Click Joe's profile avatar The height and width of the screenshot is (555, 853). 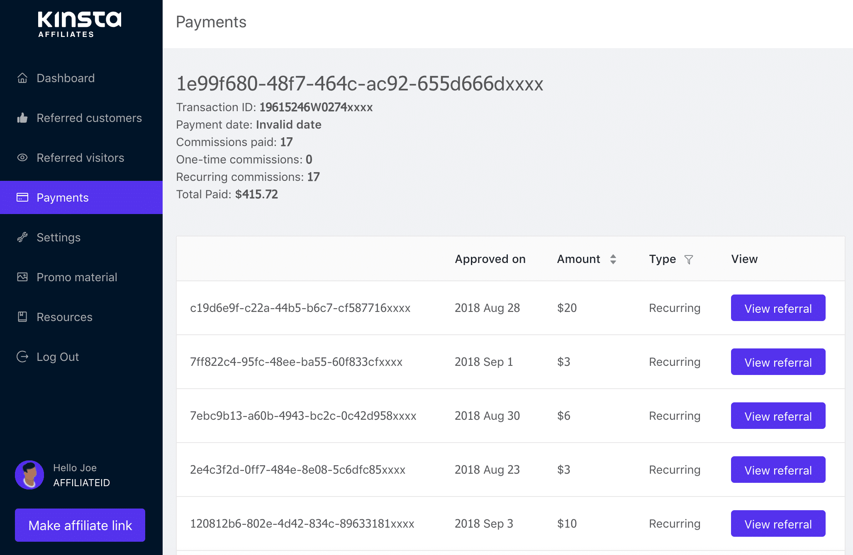pyautogui.click(x=29, y=475)
